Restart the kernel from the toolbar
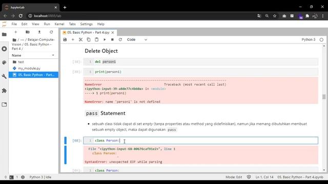The height and width of the screenshot is (184, 328). [x=120, y=40]
